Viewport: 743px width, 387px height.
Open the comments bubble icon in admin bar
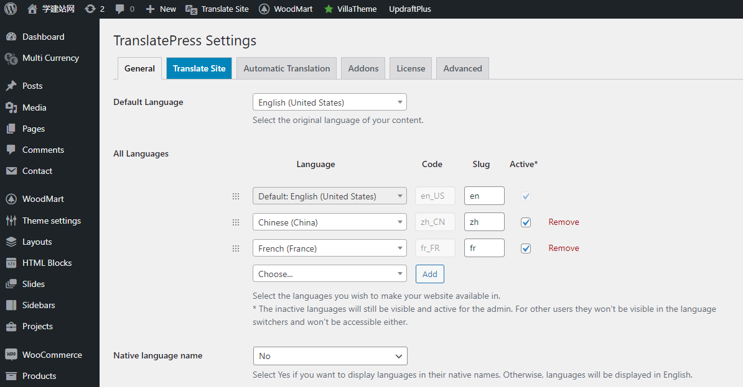click(x=120, y=9)
